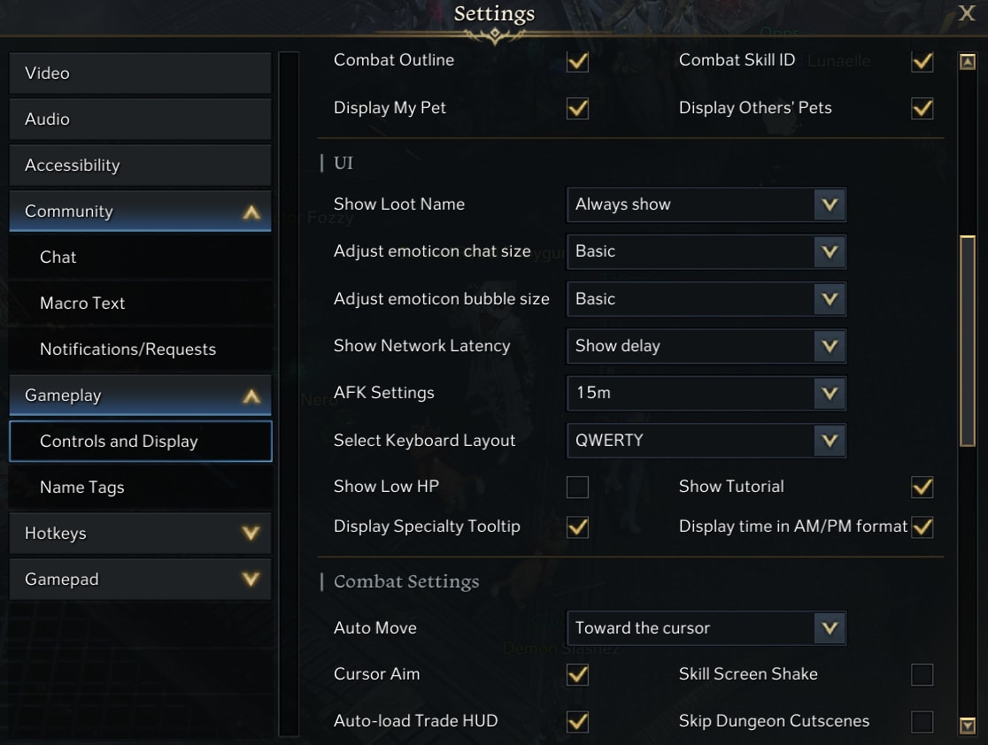This screenshot has height=745, width=988.
Task: Expand the Gamepad section arrow
Action: click(x=251, y=580)
